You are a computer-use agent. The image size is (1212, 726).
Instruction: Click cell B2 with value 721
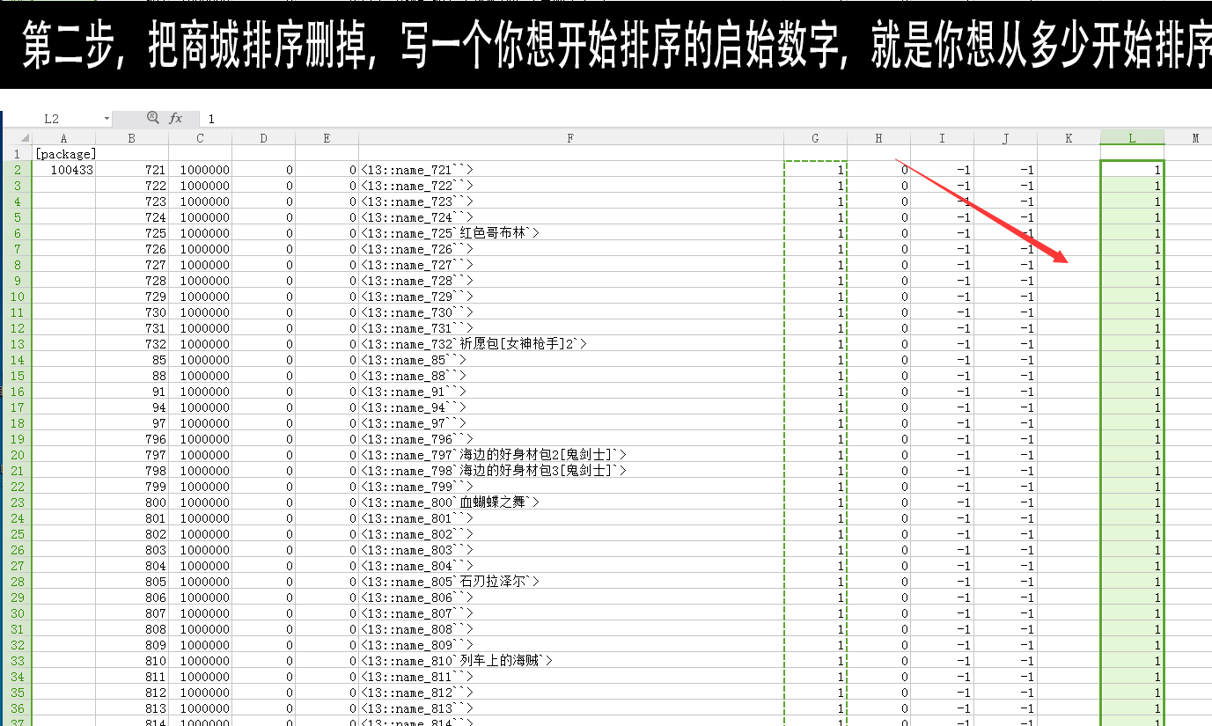coord(132,170)
